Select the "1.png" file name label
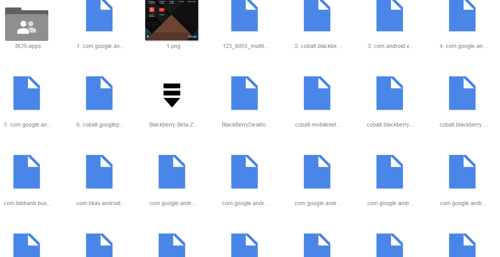500x257 pixels. [173, 46]
